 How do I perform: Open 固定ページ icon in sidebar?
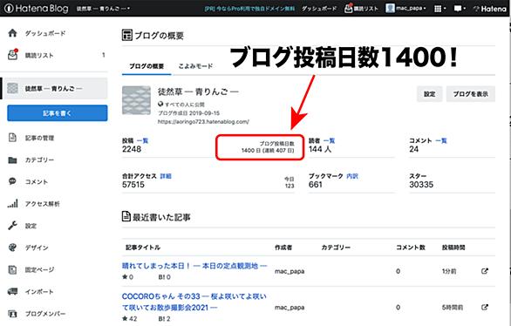(12, 269)
